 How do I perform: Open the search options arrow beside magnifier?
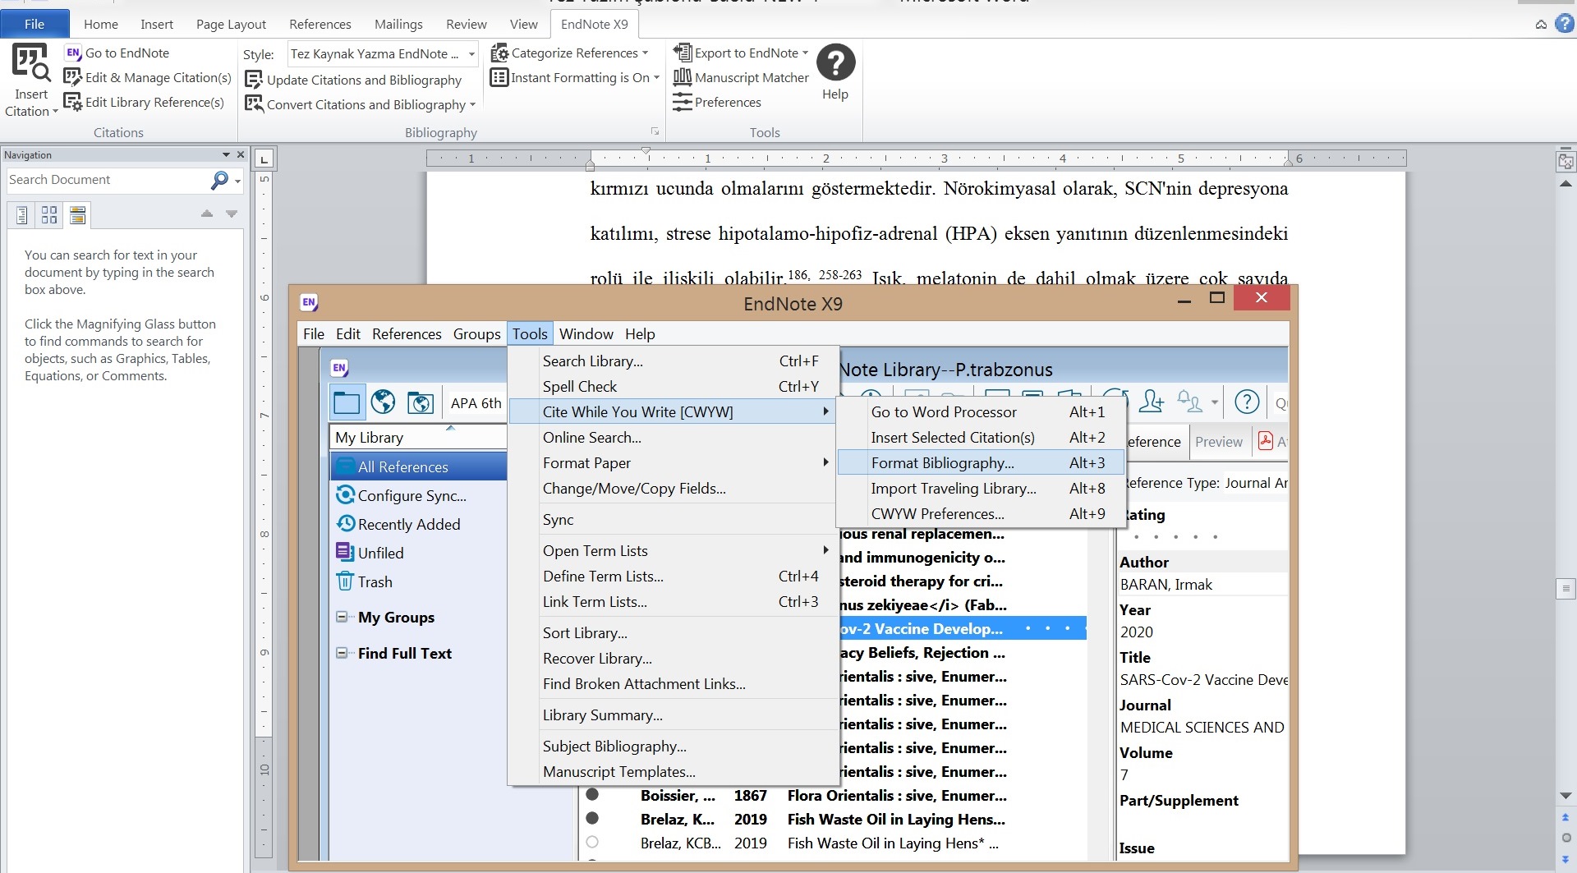(x=238, y=181)
